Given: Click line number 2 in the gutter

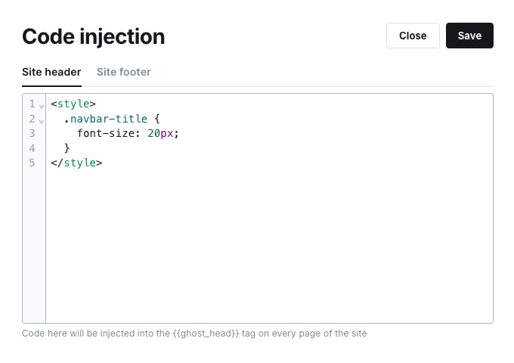Looking at the screenshot, I should tap(33, 119).
